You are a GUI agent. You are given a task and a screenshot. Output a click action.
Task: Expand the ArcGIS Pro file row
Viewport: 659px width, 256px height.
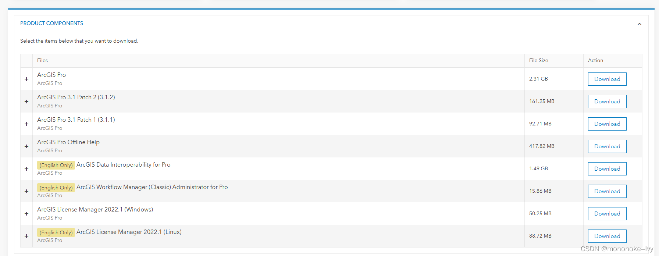click(x=26, y=79)
